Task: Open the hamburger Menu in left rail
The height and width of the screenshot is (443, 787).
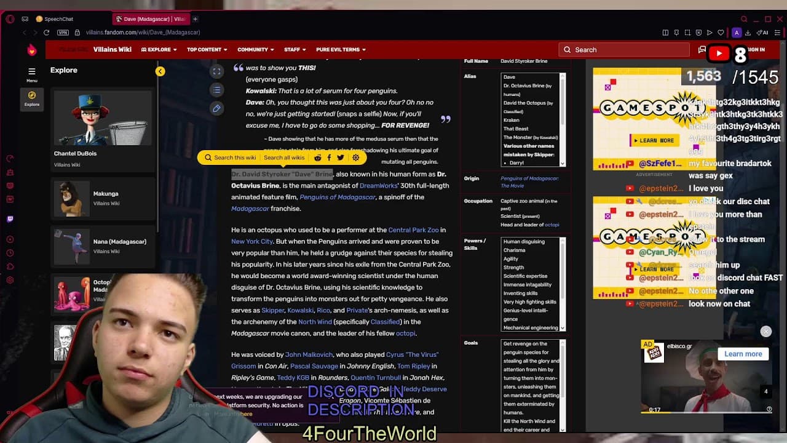Action: pyautogui.click(x=32, y=74)
